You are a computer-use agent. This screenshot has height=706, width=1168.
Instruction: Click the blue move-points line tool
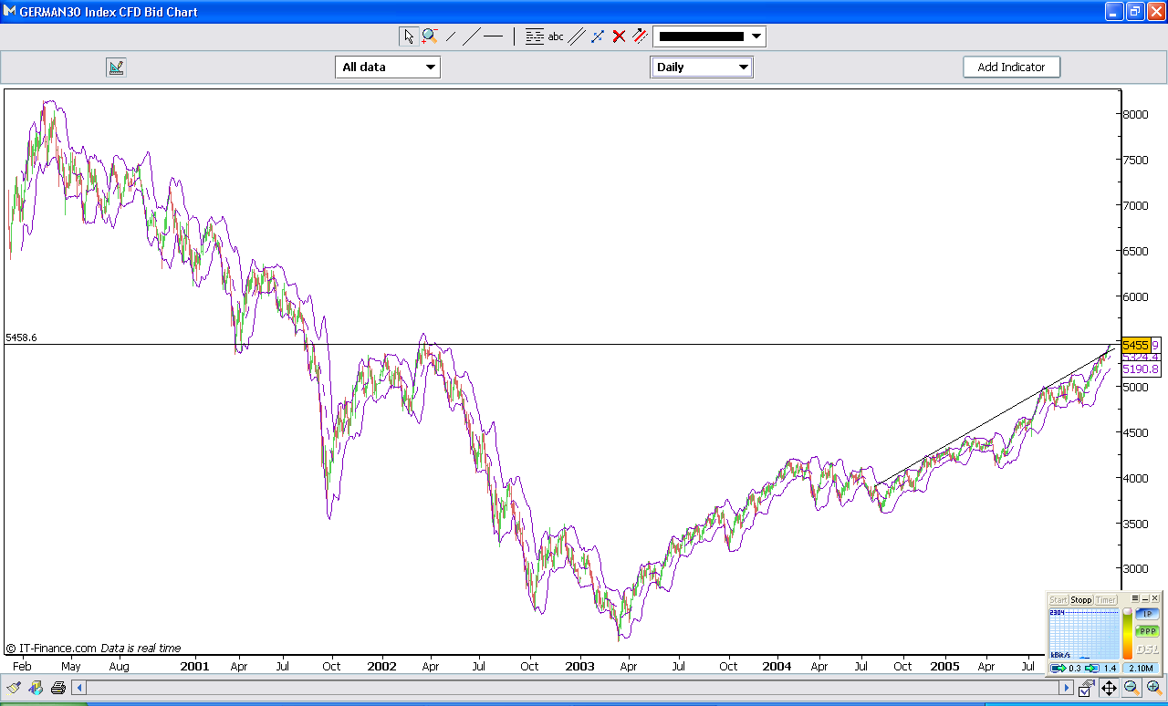(x=598, y=36)
